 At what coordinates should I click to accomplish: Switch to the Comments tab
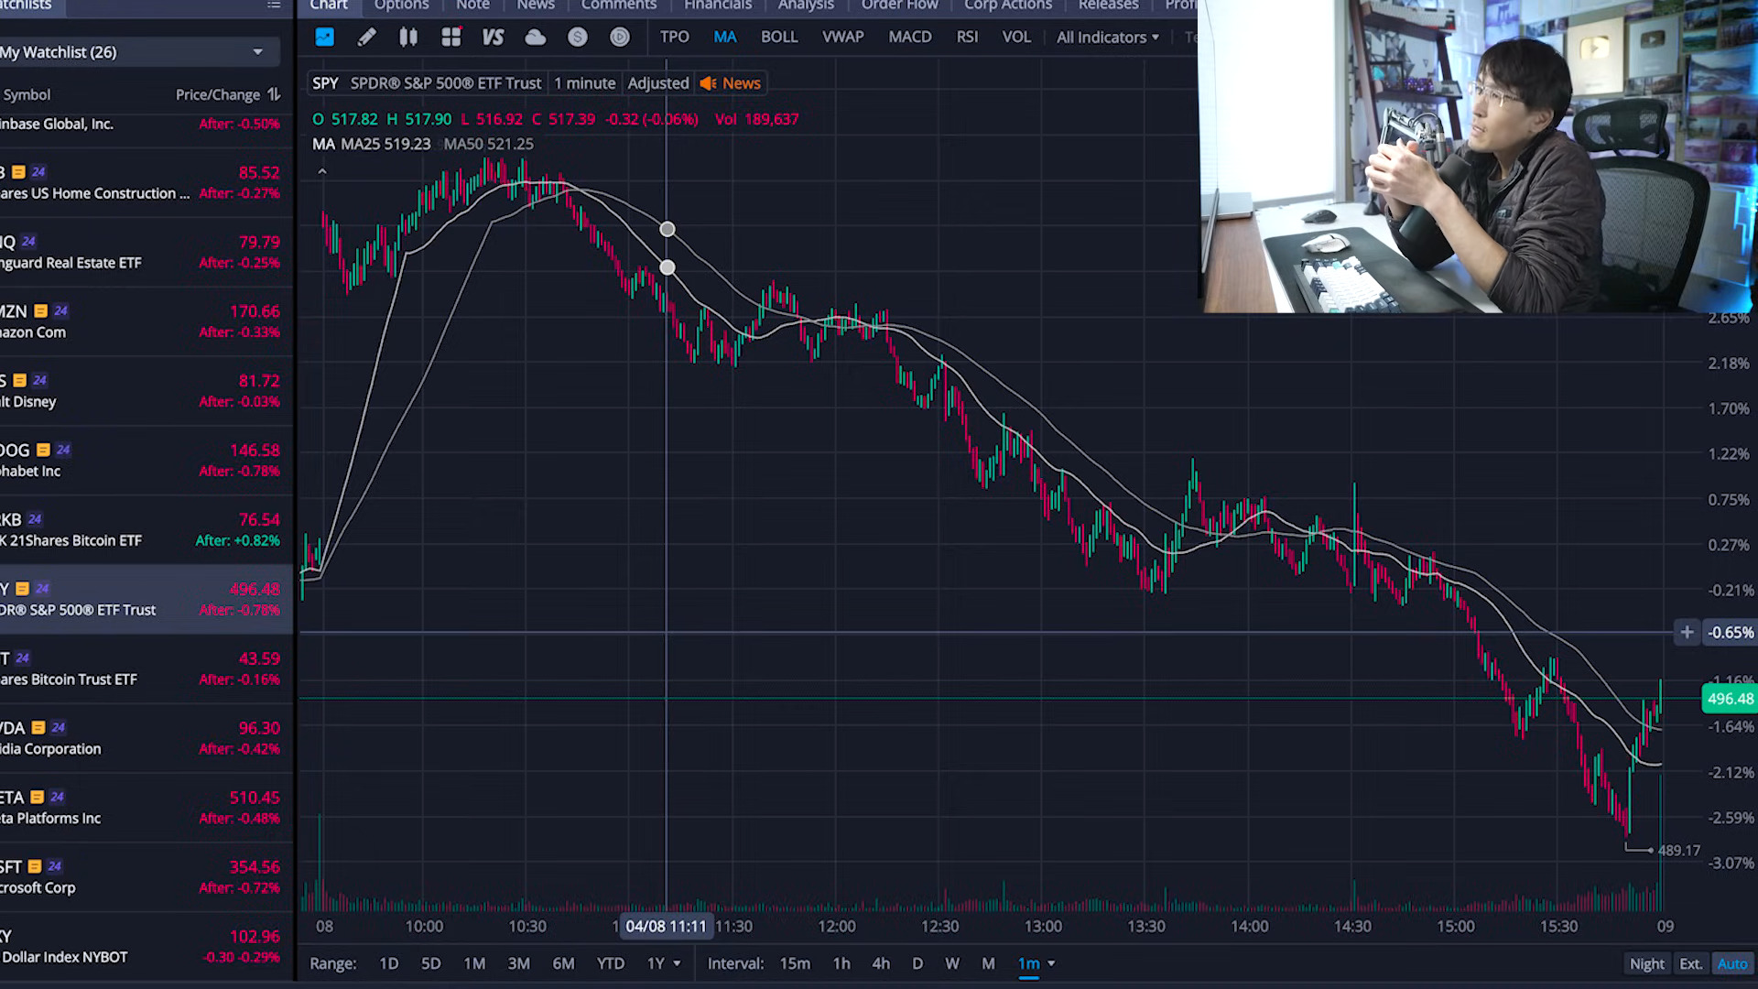[619, 5]
